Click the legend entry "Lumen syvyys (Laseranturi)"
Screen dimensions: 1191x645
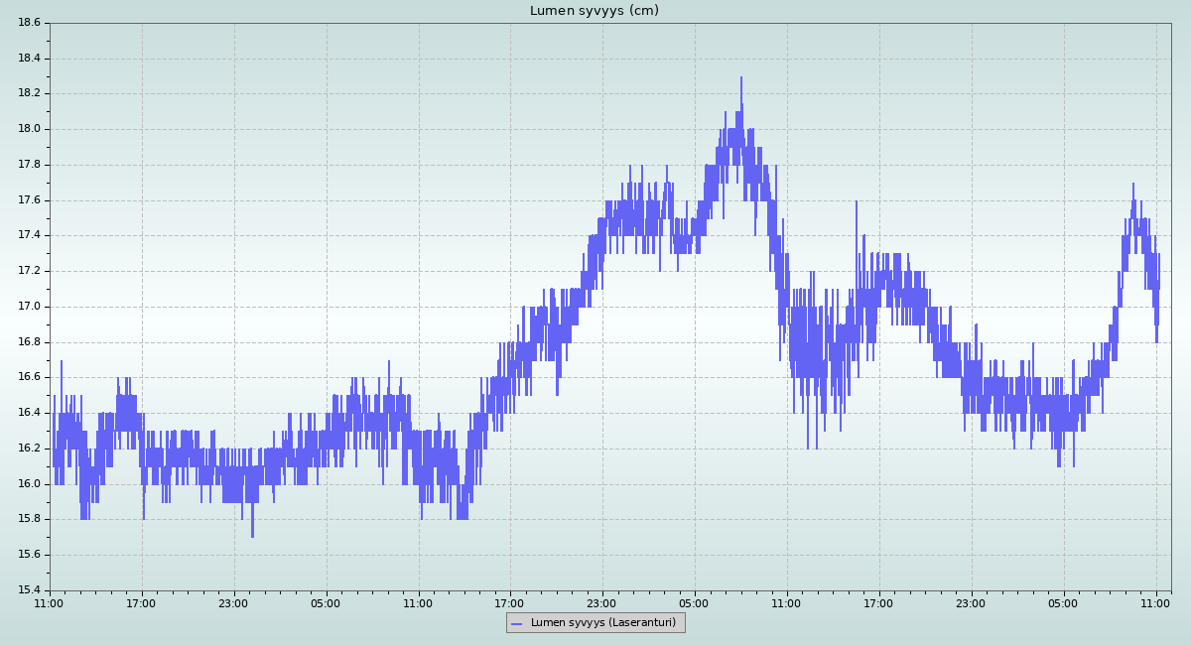[x=602, y=623]
